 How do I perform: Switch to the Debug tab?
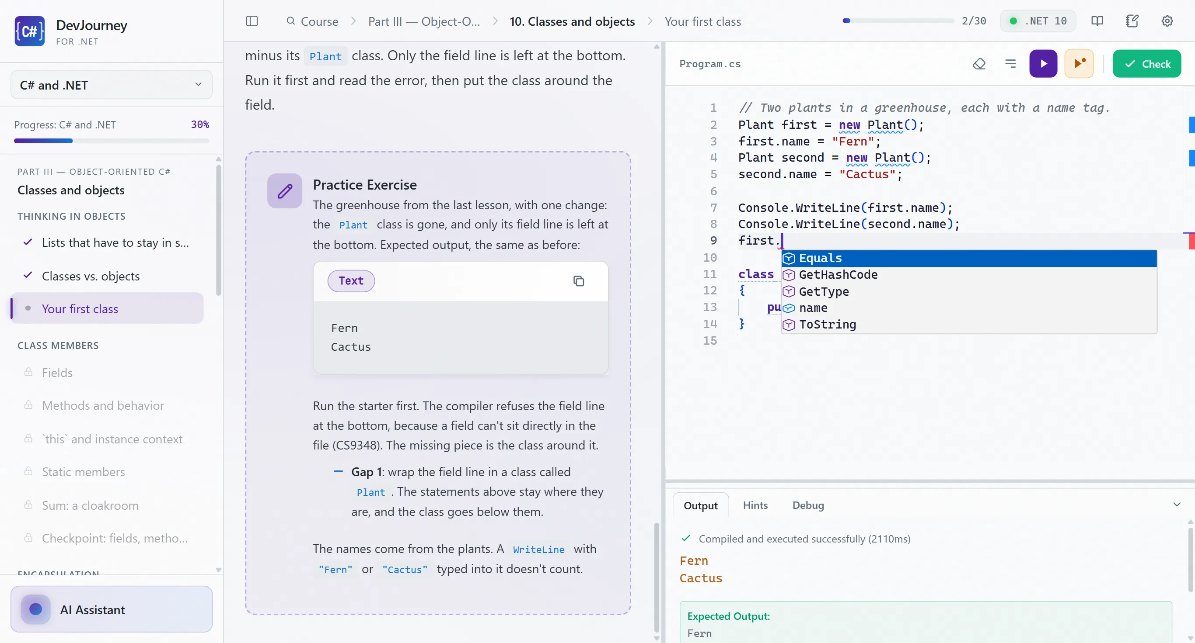[807, 505]
